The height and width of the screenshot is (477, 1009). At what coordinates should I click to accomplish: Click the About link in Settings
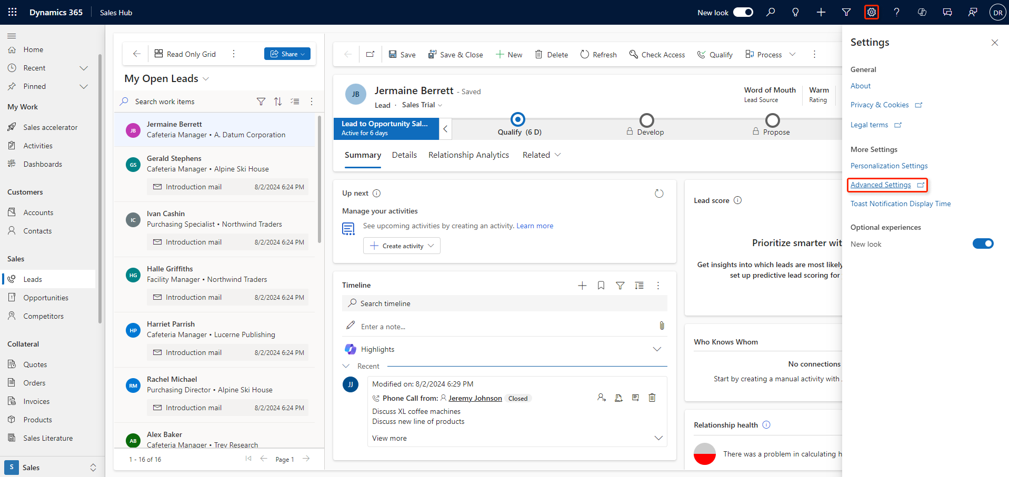tap(861, 86)
